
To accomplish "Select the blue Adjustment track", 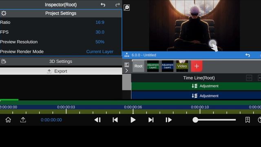I will tap(196, 96).
